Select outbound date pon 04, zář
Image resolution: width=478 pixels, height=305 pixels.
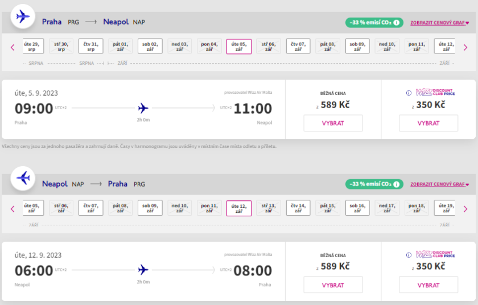[x=209, y=47]
